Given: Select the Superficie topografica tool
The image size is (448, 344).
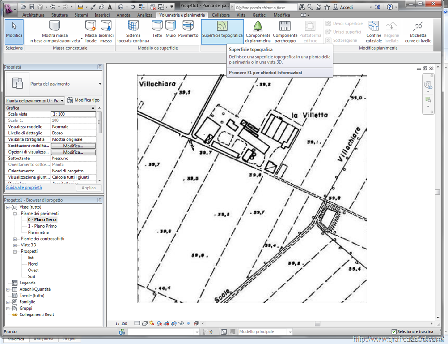Looking at the screenshot, I should pos(222,31).
